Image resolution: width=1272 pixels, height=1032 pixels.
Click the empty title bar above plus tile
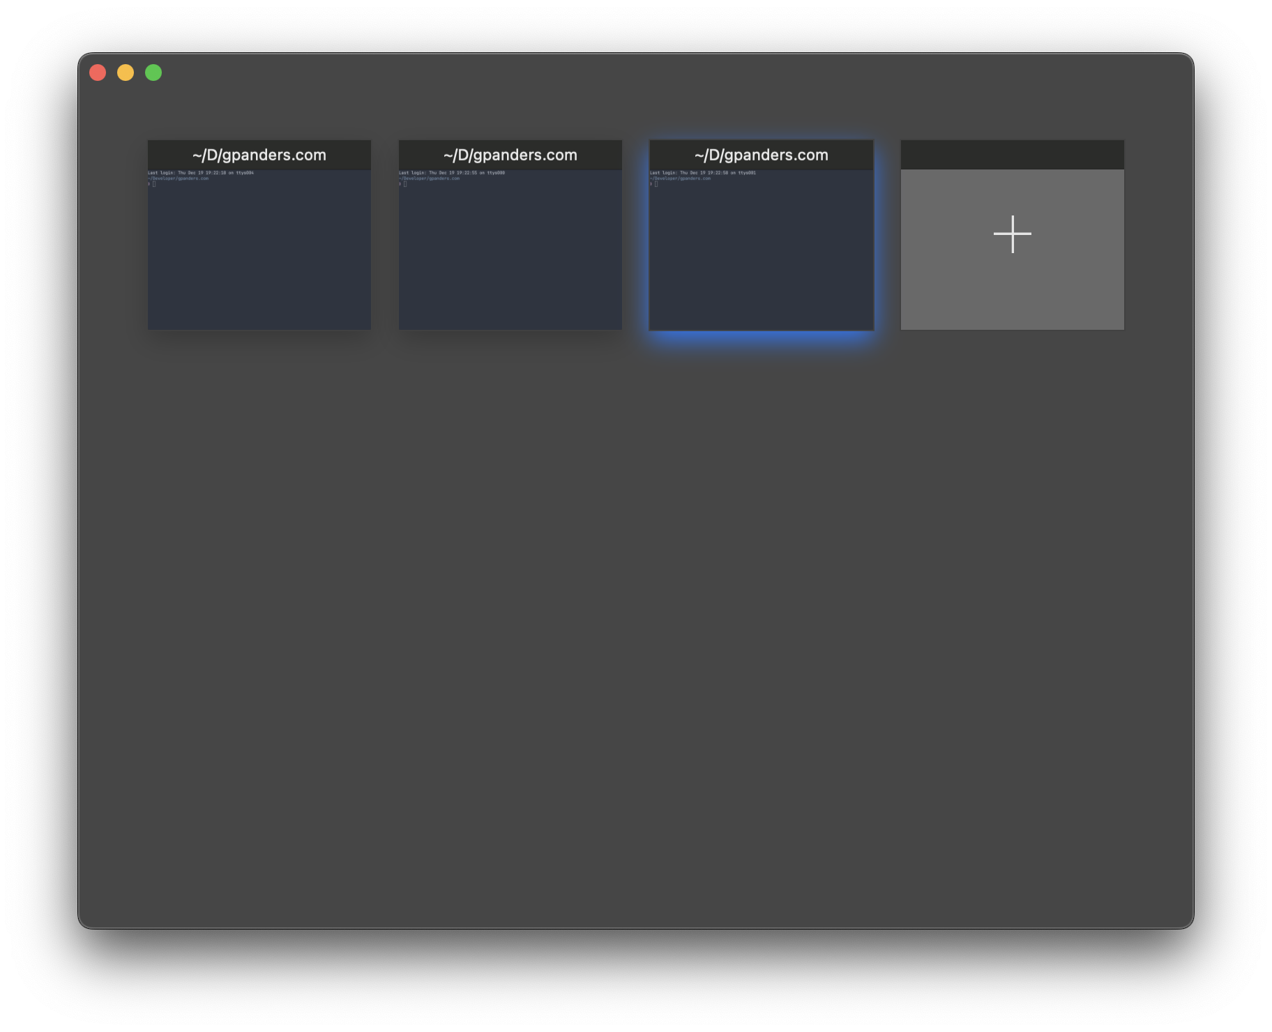pyautogui.click(x=1012, y=155)
